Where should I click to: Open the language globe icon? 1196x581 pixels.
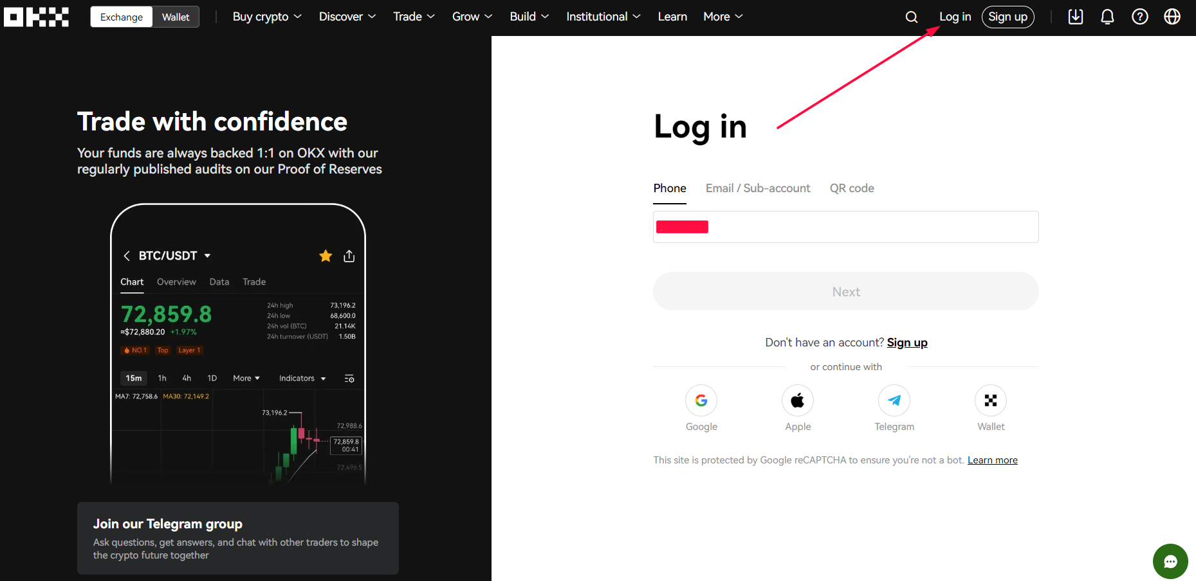pyautogui.click(x=1172, y=17)
